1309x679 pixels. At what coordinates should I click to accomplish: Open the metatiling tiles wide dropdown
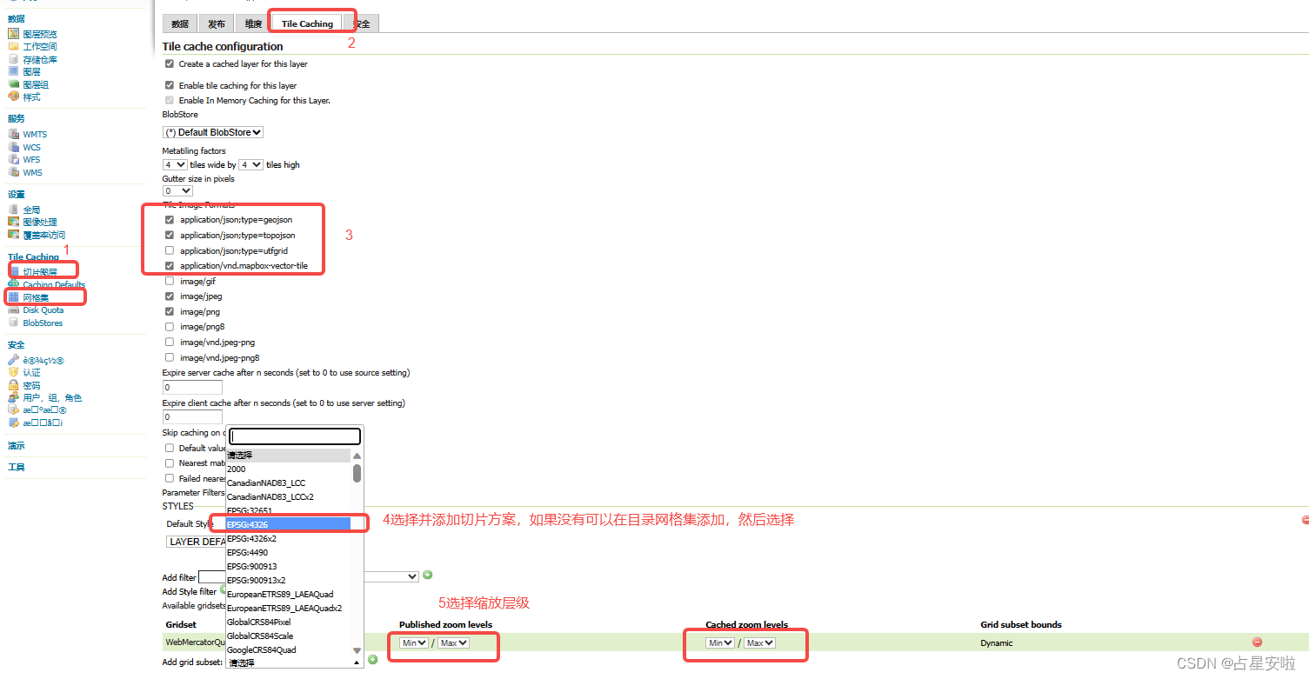(175, 164)
